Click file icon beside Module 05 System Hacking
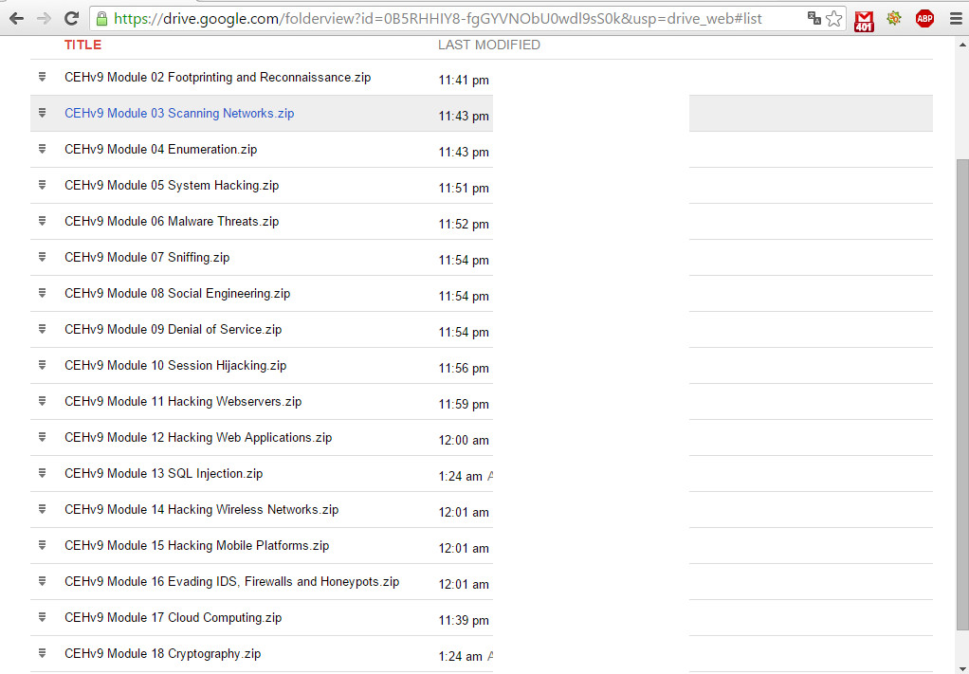The image size is (969, 674). 42,185
